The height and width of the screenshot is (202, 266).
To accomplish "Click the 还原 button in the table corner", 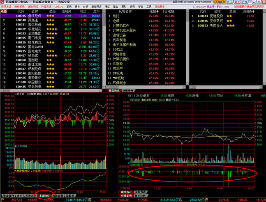I will [4, 11].
